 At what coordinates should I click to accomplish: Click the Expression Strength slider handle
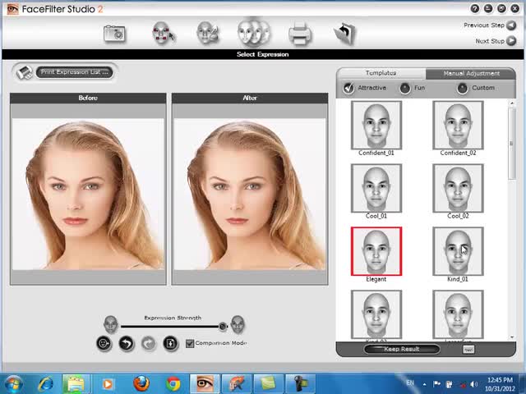click(223, 326)
